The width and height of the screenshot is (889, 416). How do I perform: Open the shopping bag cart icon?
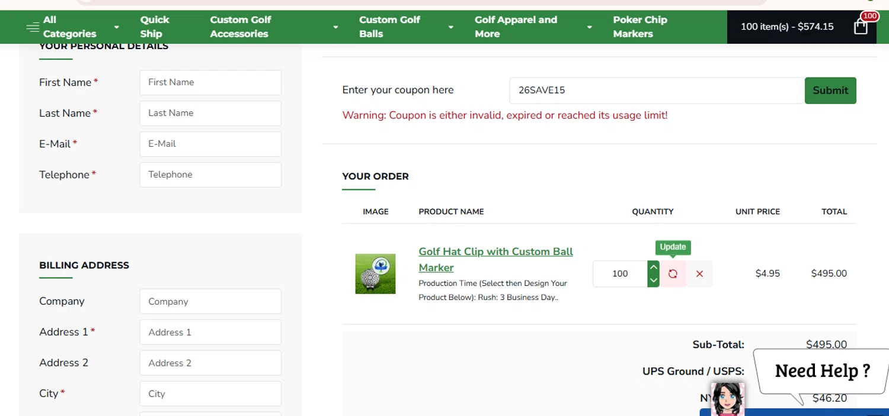click(861, 27)
